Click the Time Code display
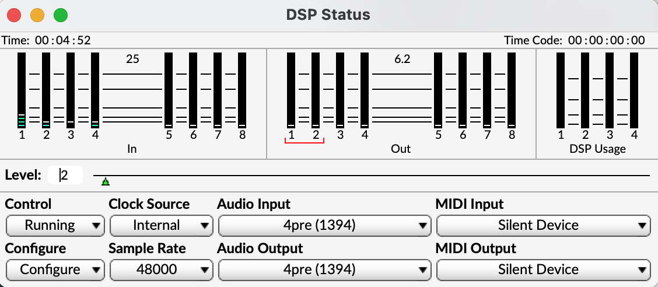This screenshot has width=658, height=287. click(x=607, y=40)
